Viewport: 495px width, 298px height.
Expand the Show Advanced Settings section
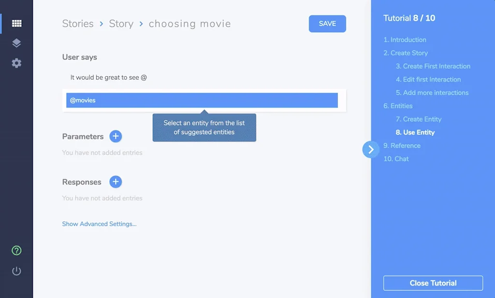point(99,224)
